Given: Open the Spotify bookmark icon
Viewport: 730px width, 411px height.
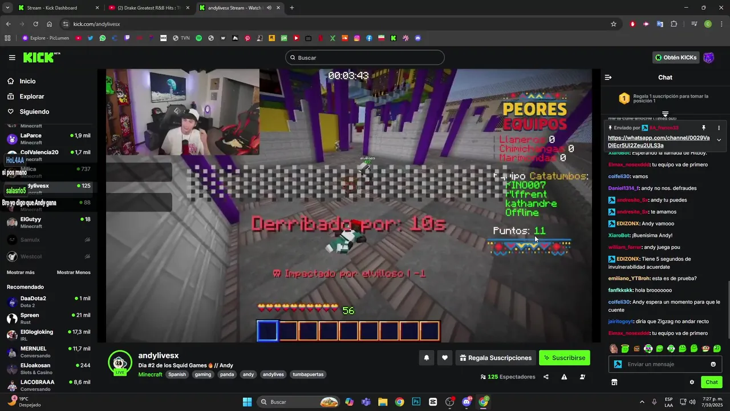Looking at the screenshot, I should (x=198, y=38).
